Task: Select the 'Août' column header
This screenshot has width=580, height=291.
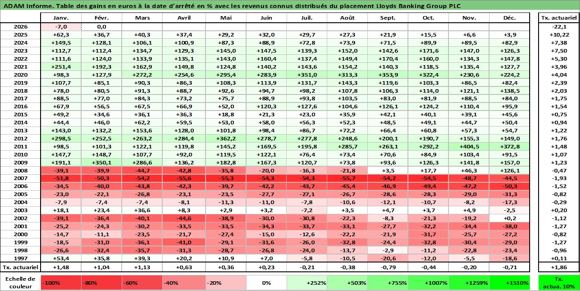Action: pyautogui.click(x=347, y=18)
